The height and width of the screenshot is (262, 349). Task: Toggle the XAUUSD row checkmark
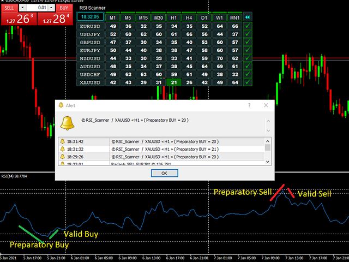pos(248,82)
